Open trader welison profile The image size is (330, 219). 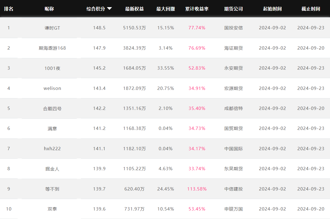point(52,88)
